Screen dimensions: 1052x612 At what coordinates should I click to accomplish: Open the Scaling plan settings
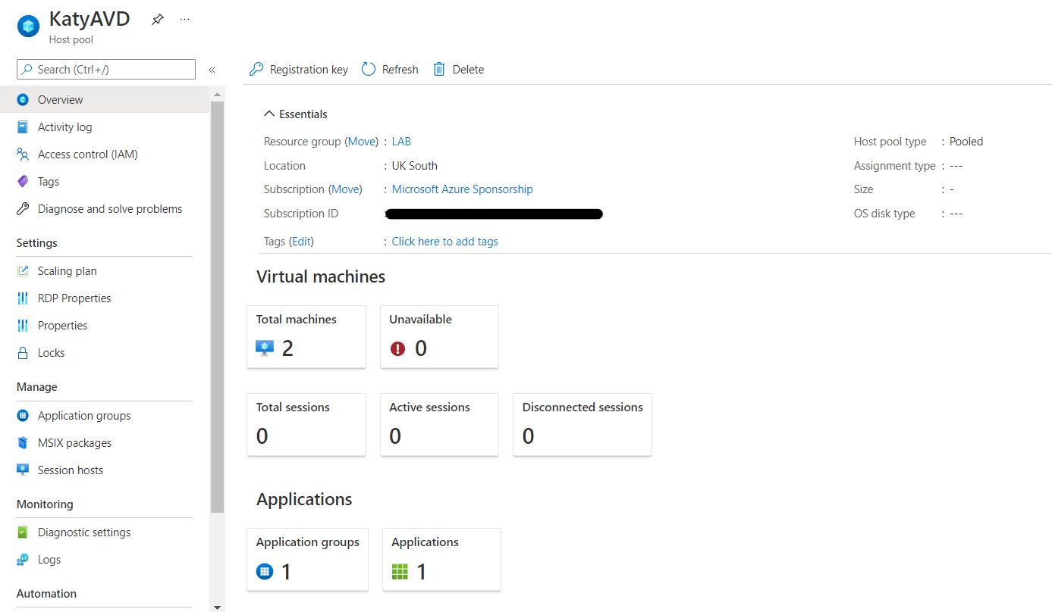pyautogui.click(x=67, y=270)
